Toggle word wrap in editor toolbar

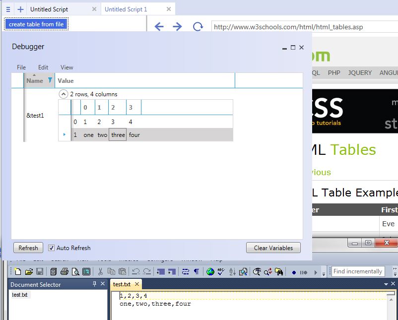tap(186, 272)
